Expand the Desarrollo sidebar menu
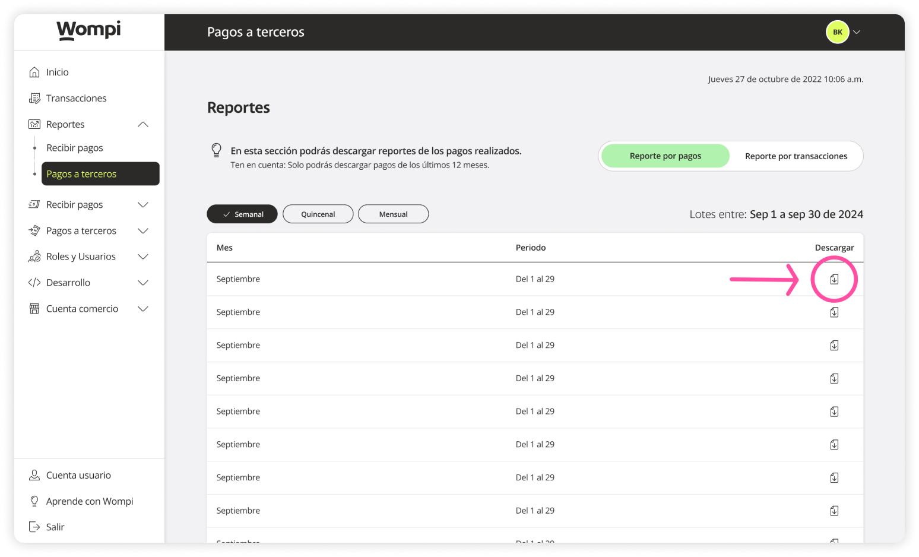The height and width of the screenshot is (557, 919). tap(142, 283)
